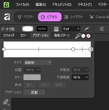Switch to the ベクター studio
The image size is (109, 110).
[26, 17]
